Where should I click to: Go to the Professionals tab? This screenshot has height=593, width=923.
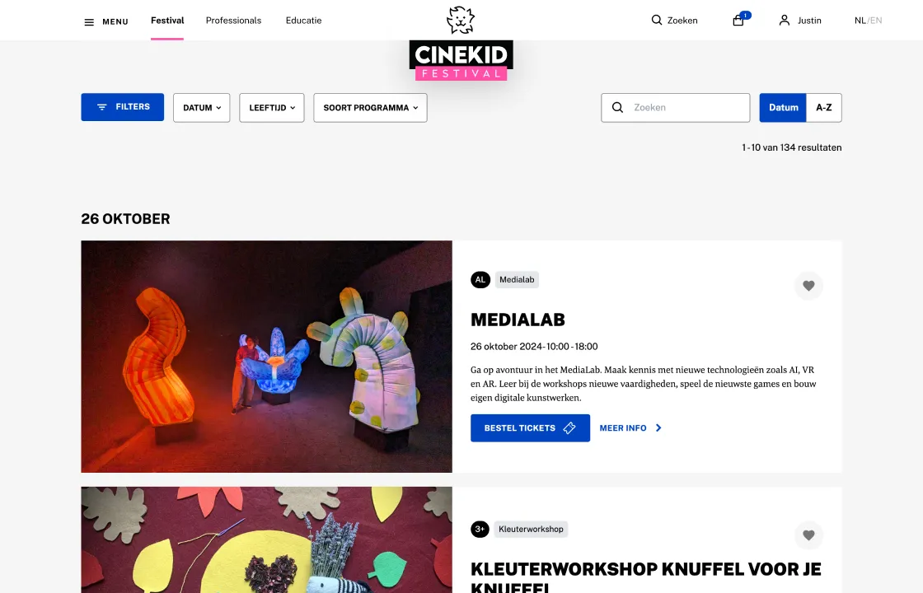[234, 21]
